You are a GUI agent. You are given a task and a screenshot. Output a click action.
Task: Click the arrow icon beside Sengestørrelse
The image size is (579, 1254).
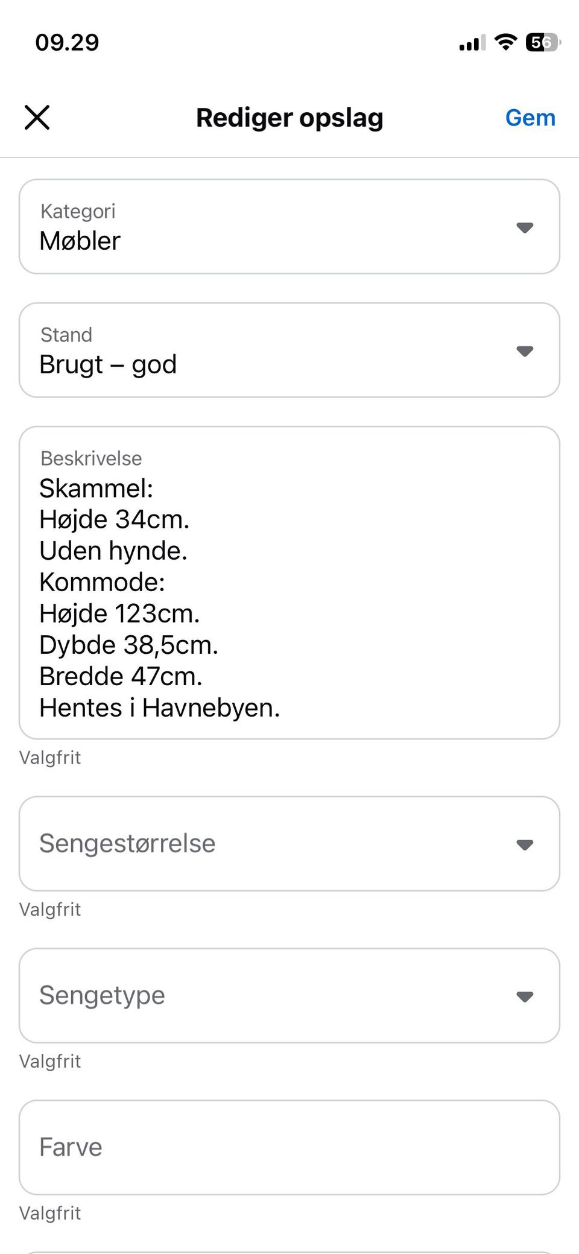pos(525,844)
